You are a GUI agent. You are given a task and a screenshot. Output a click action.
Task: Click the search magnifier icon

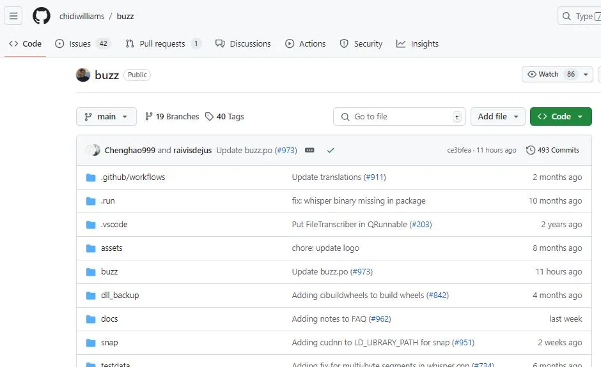[566, 16]
